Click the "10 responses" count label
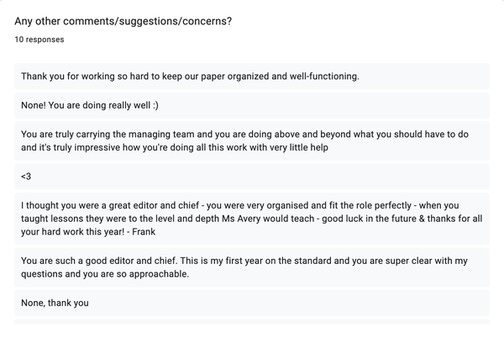 click(39, 40)
